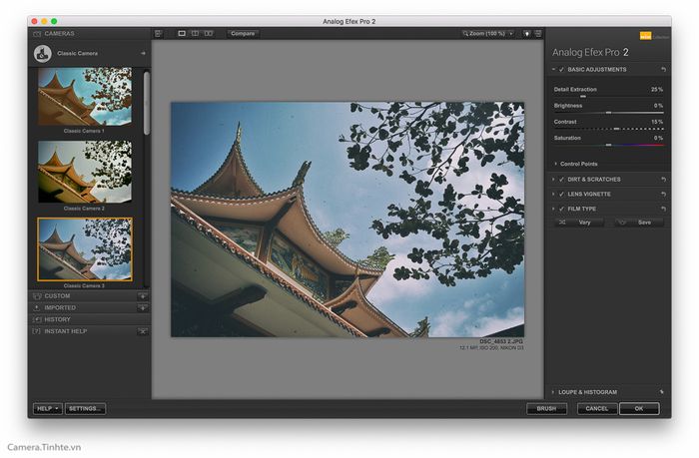
Task: Click the Imported section icon
Action: tap(37, 308)
